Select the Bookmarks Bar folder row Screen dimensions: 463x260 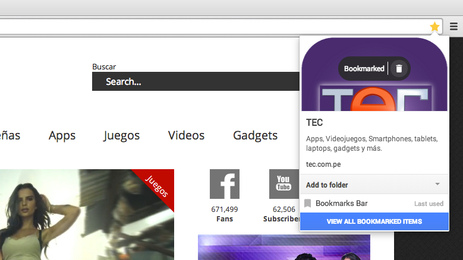click(374, 204)
